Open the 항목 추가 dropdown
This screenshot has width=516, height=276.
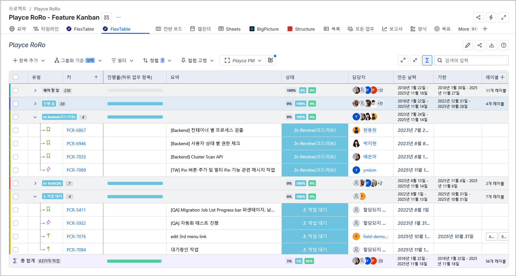(29, 60)
